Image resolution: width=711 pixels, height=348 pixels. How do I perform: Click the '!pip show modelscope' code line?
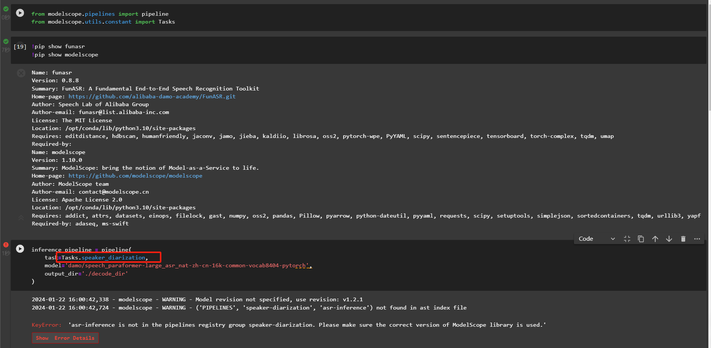(x=65, y=55)
